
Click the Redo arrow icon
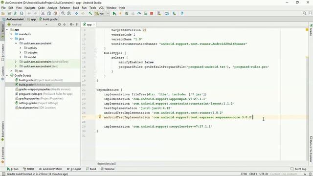(35, 13)
